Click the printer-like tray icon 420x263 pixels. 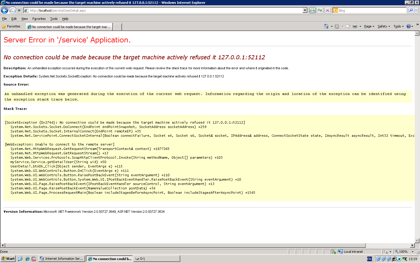394,259
